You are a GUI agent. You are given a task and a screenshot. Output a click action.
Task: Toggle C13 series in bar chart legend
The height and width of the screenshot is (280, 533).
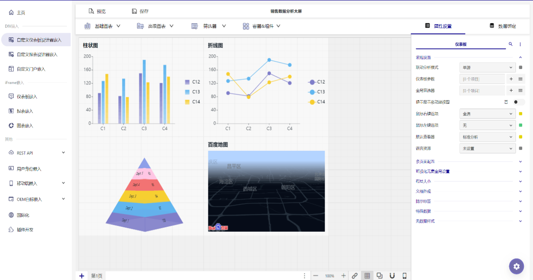pyautogui.click(x=192, y=92)
